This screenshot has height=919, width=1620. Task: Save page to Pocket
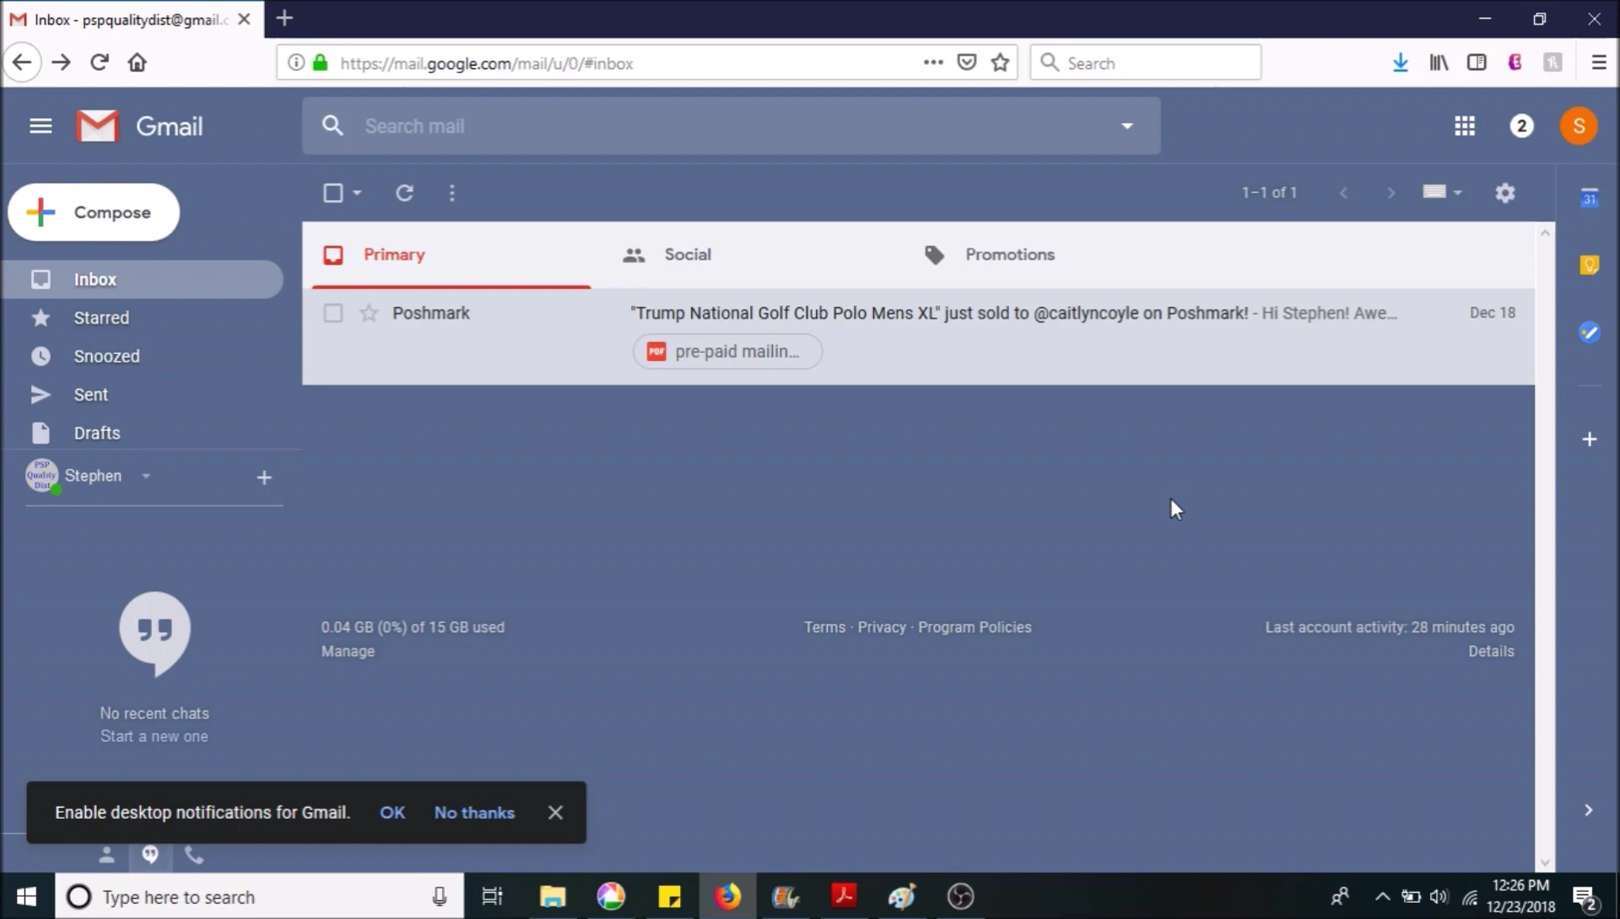967,62
